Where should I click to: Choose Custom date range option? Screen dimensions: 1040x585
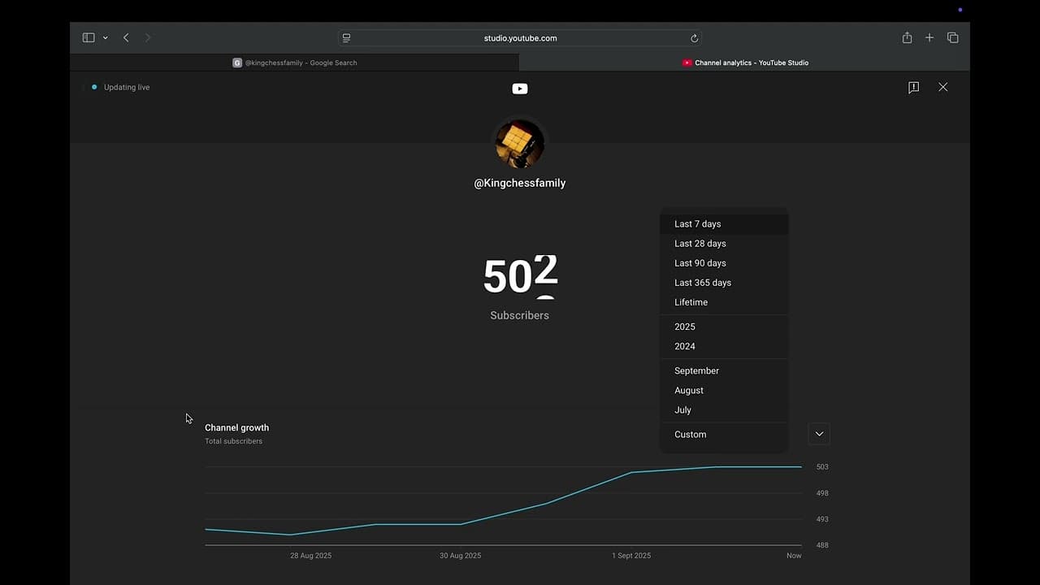point(724,435)
